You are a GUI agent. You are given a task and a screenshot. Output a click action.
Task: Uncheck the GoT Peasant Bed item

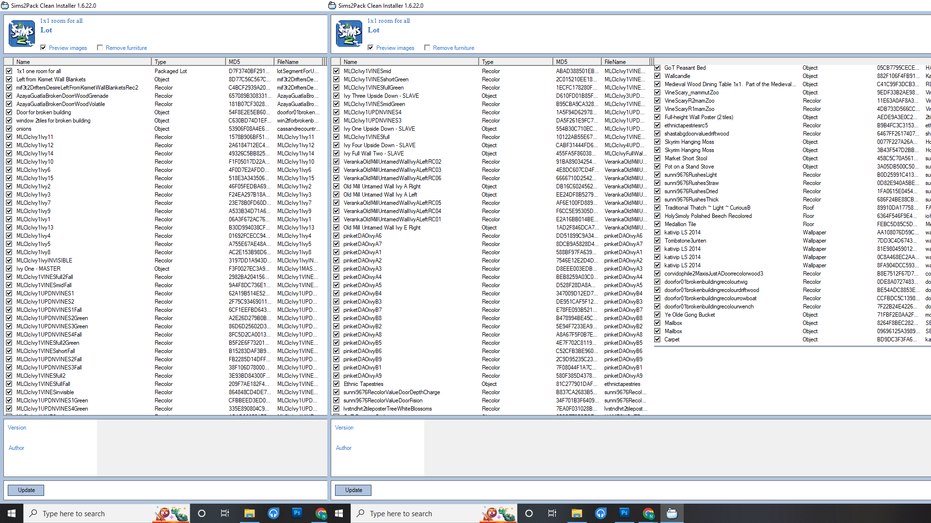point(658,68)
